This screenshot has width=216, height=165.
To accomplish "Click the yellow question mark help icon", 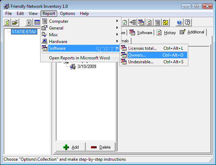I will (x=188, y=22).
